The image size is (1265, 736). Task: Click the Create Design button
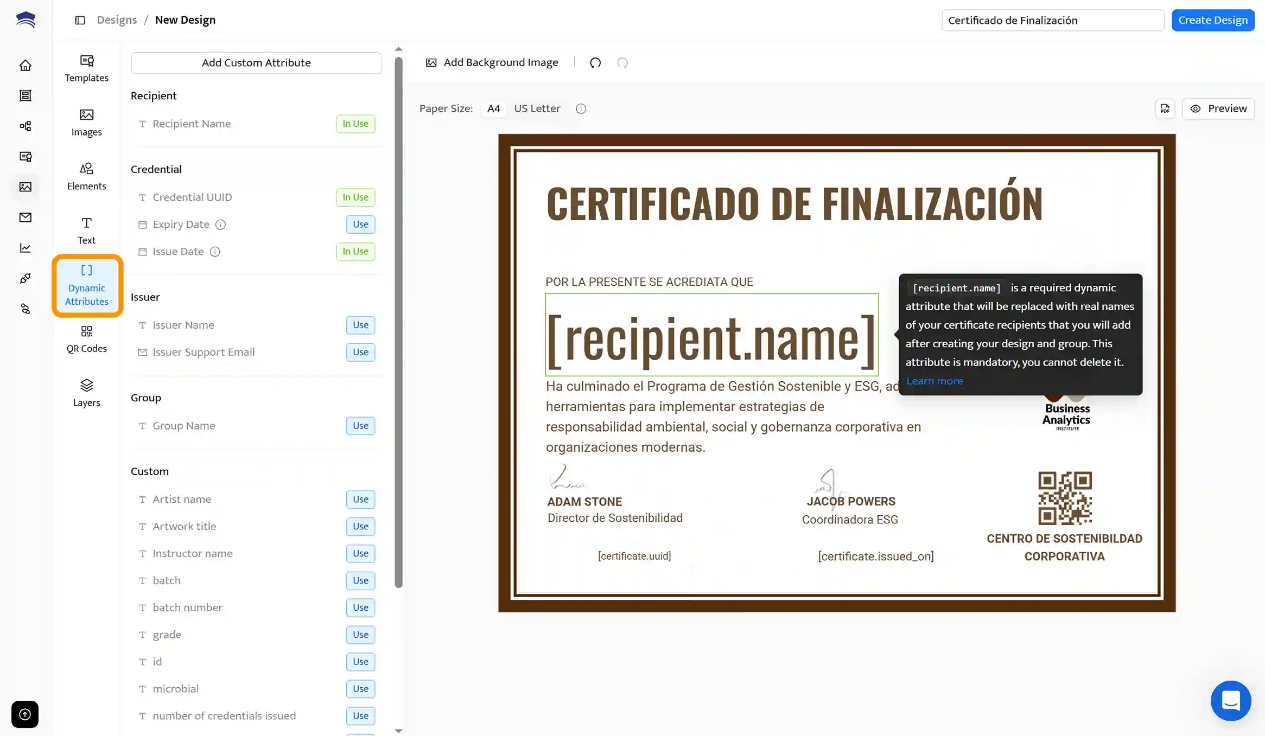[x=1212, y=20]
